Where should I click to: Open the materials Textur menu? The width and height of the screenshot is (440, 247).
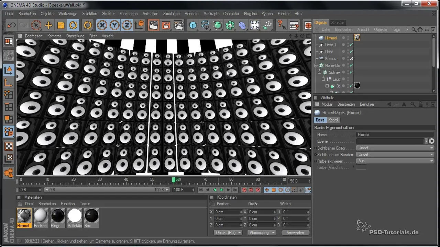(x=85, y=204)
